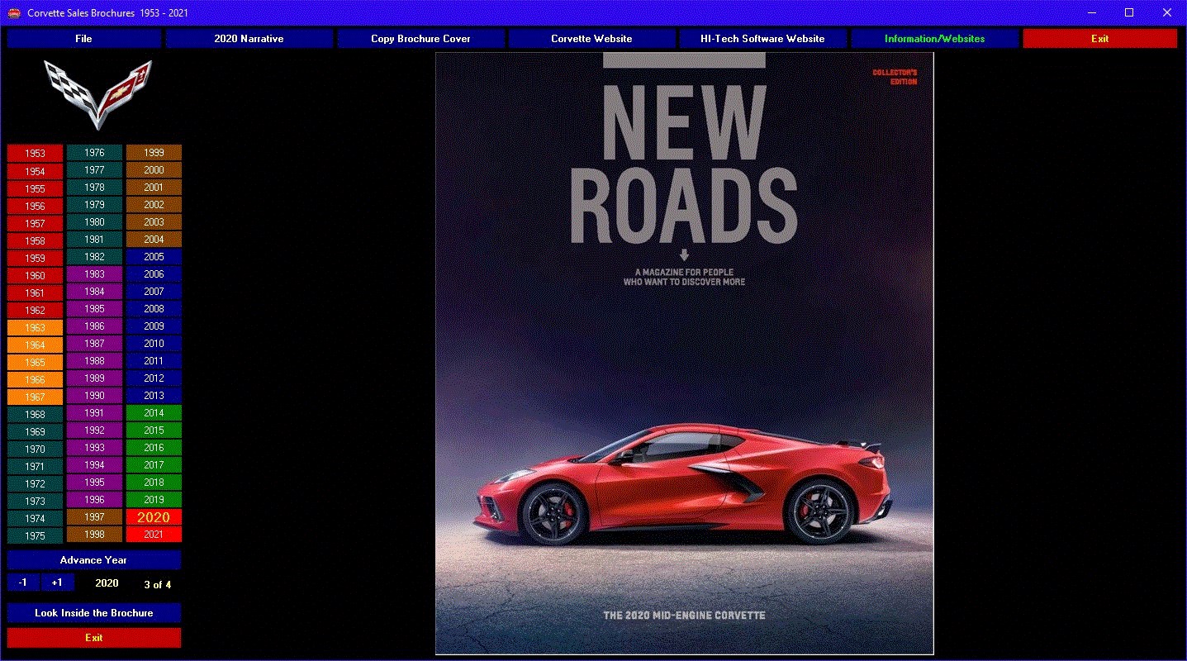Viewport: 1187px width, 661px height.
Task: Click the Corvette crossed-flags logo
Action: click(x=97, y=93)
